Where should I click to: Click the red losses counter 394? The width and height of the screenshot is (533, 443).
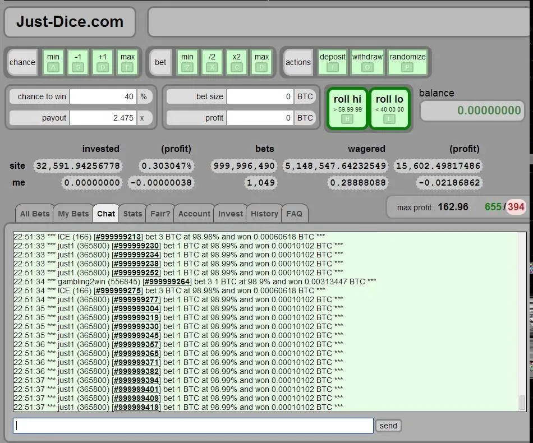point(516,207)
